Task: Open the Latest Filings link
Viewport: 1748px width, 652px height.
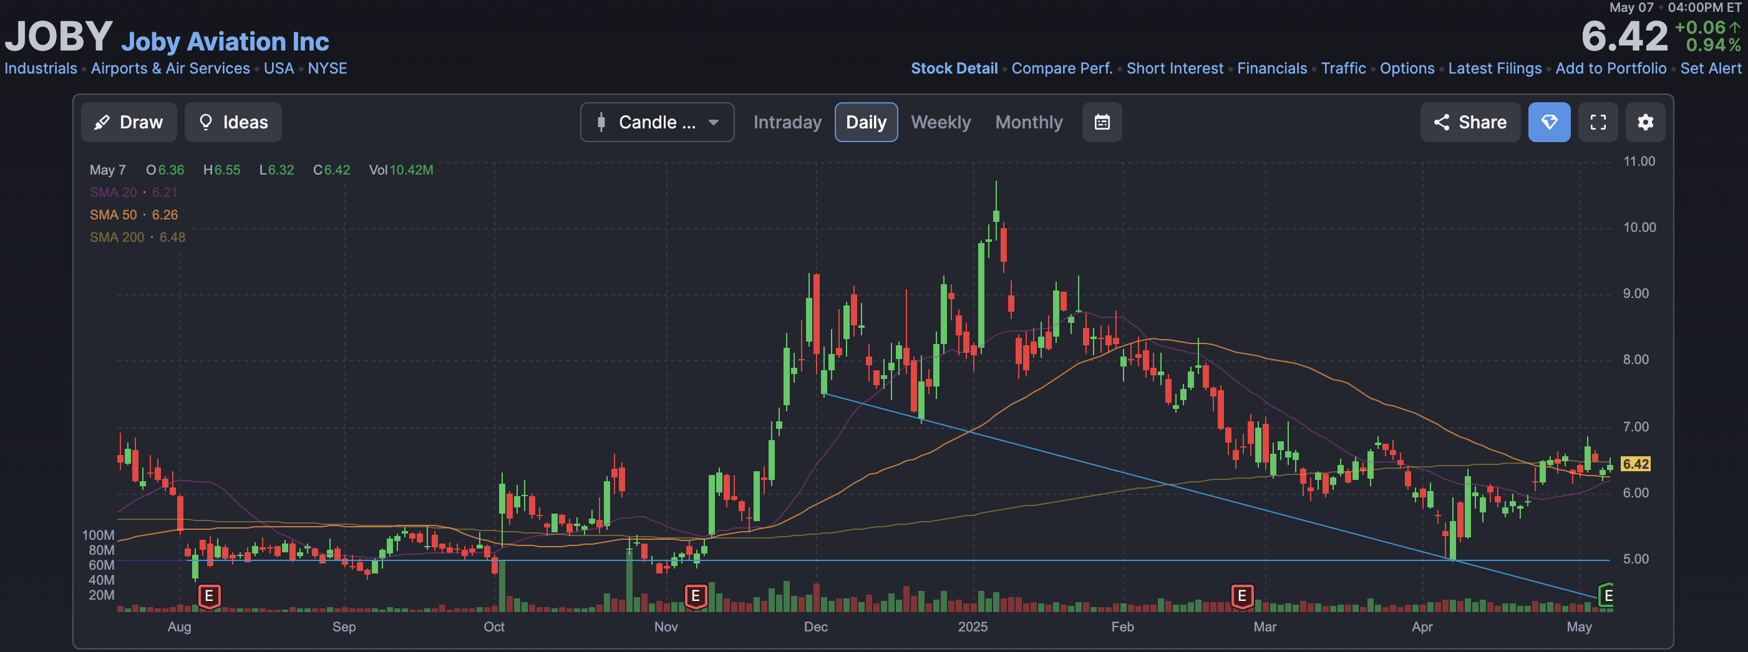Action: click(1494, 69)
